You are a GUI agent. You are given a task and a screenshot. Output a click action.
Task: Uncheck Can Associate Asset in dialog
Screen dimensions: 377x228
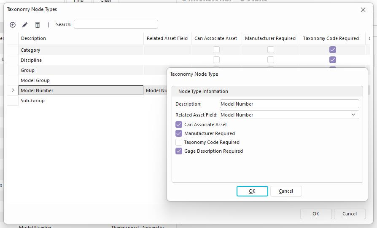click(179, 125)
